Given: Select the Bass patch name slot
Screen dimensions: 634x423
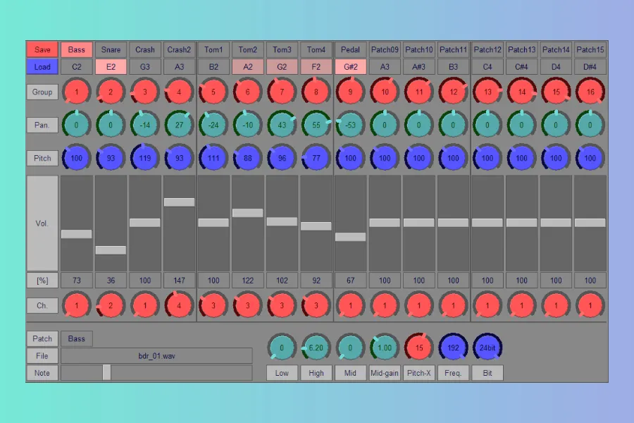Looking at the screenshot, I should (x=77, y=50).
